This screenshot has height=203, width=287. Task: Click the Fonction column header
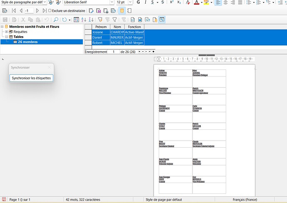coord(135,27)
